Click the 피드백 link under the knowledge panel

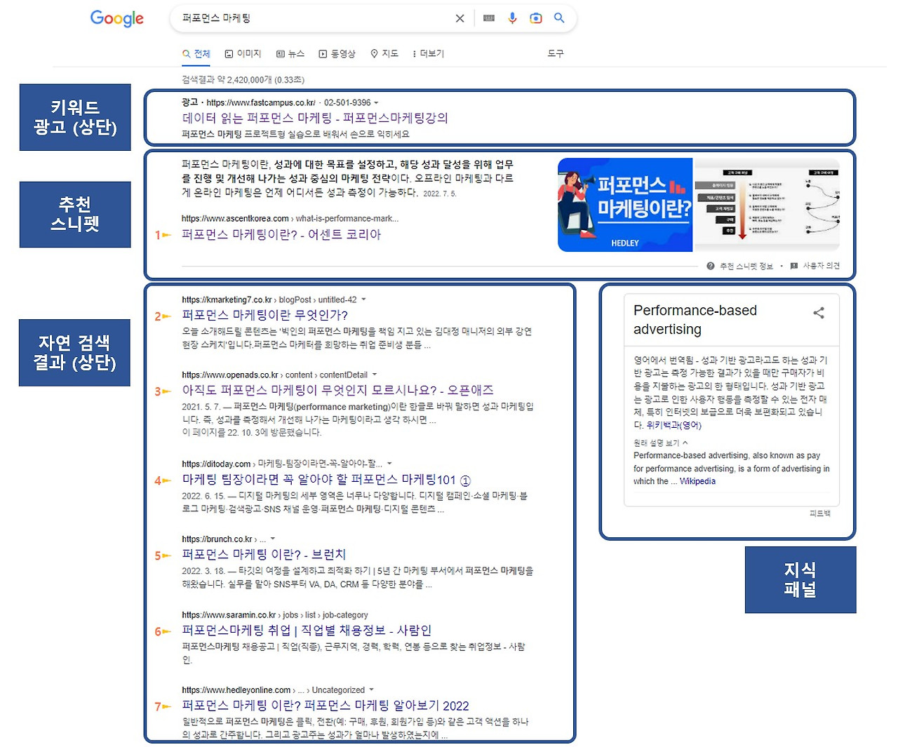tap(819, 513)
